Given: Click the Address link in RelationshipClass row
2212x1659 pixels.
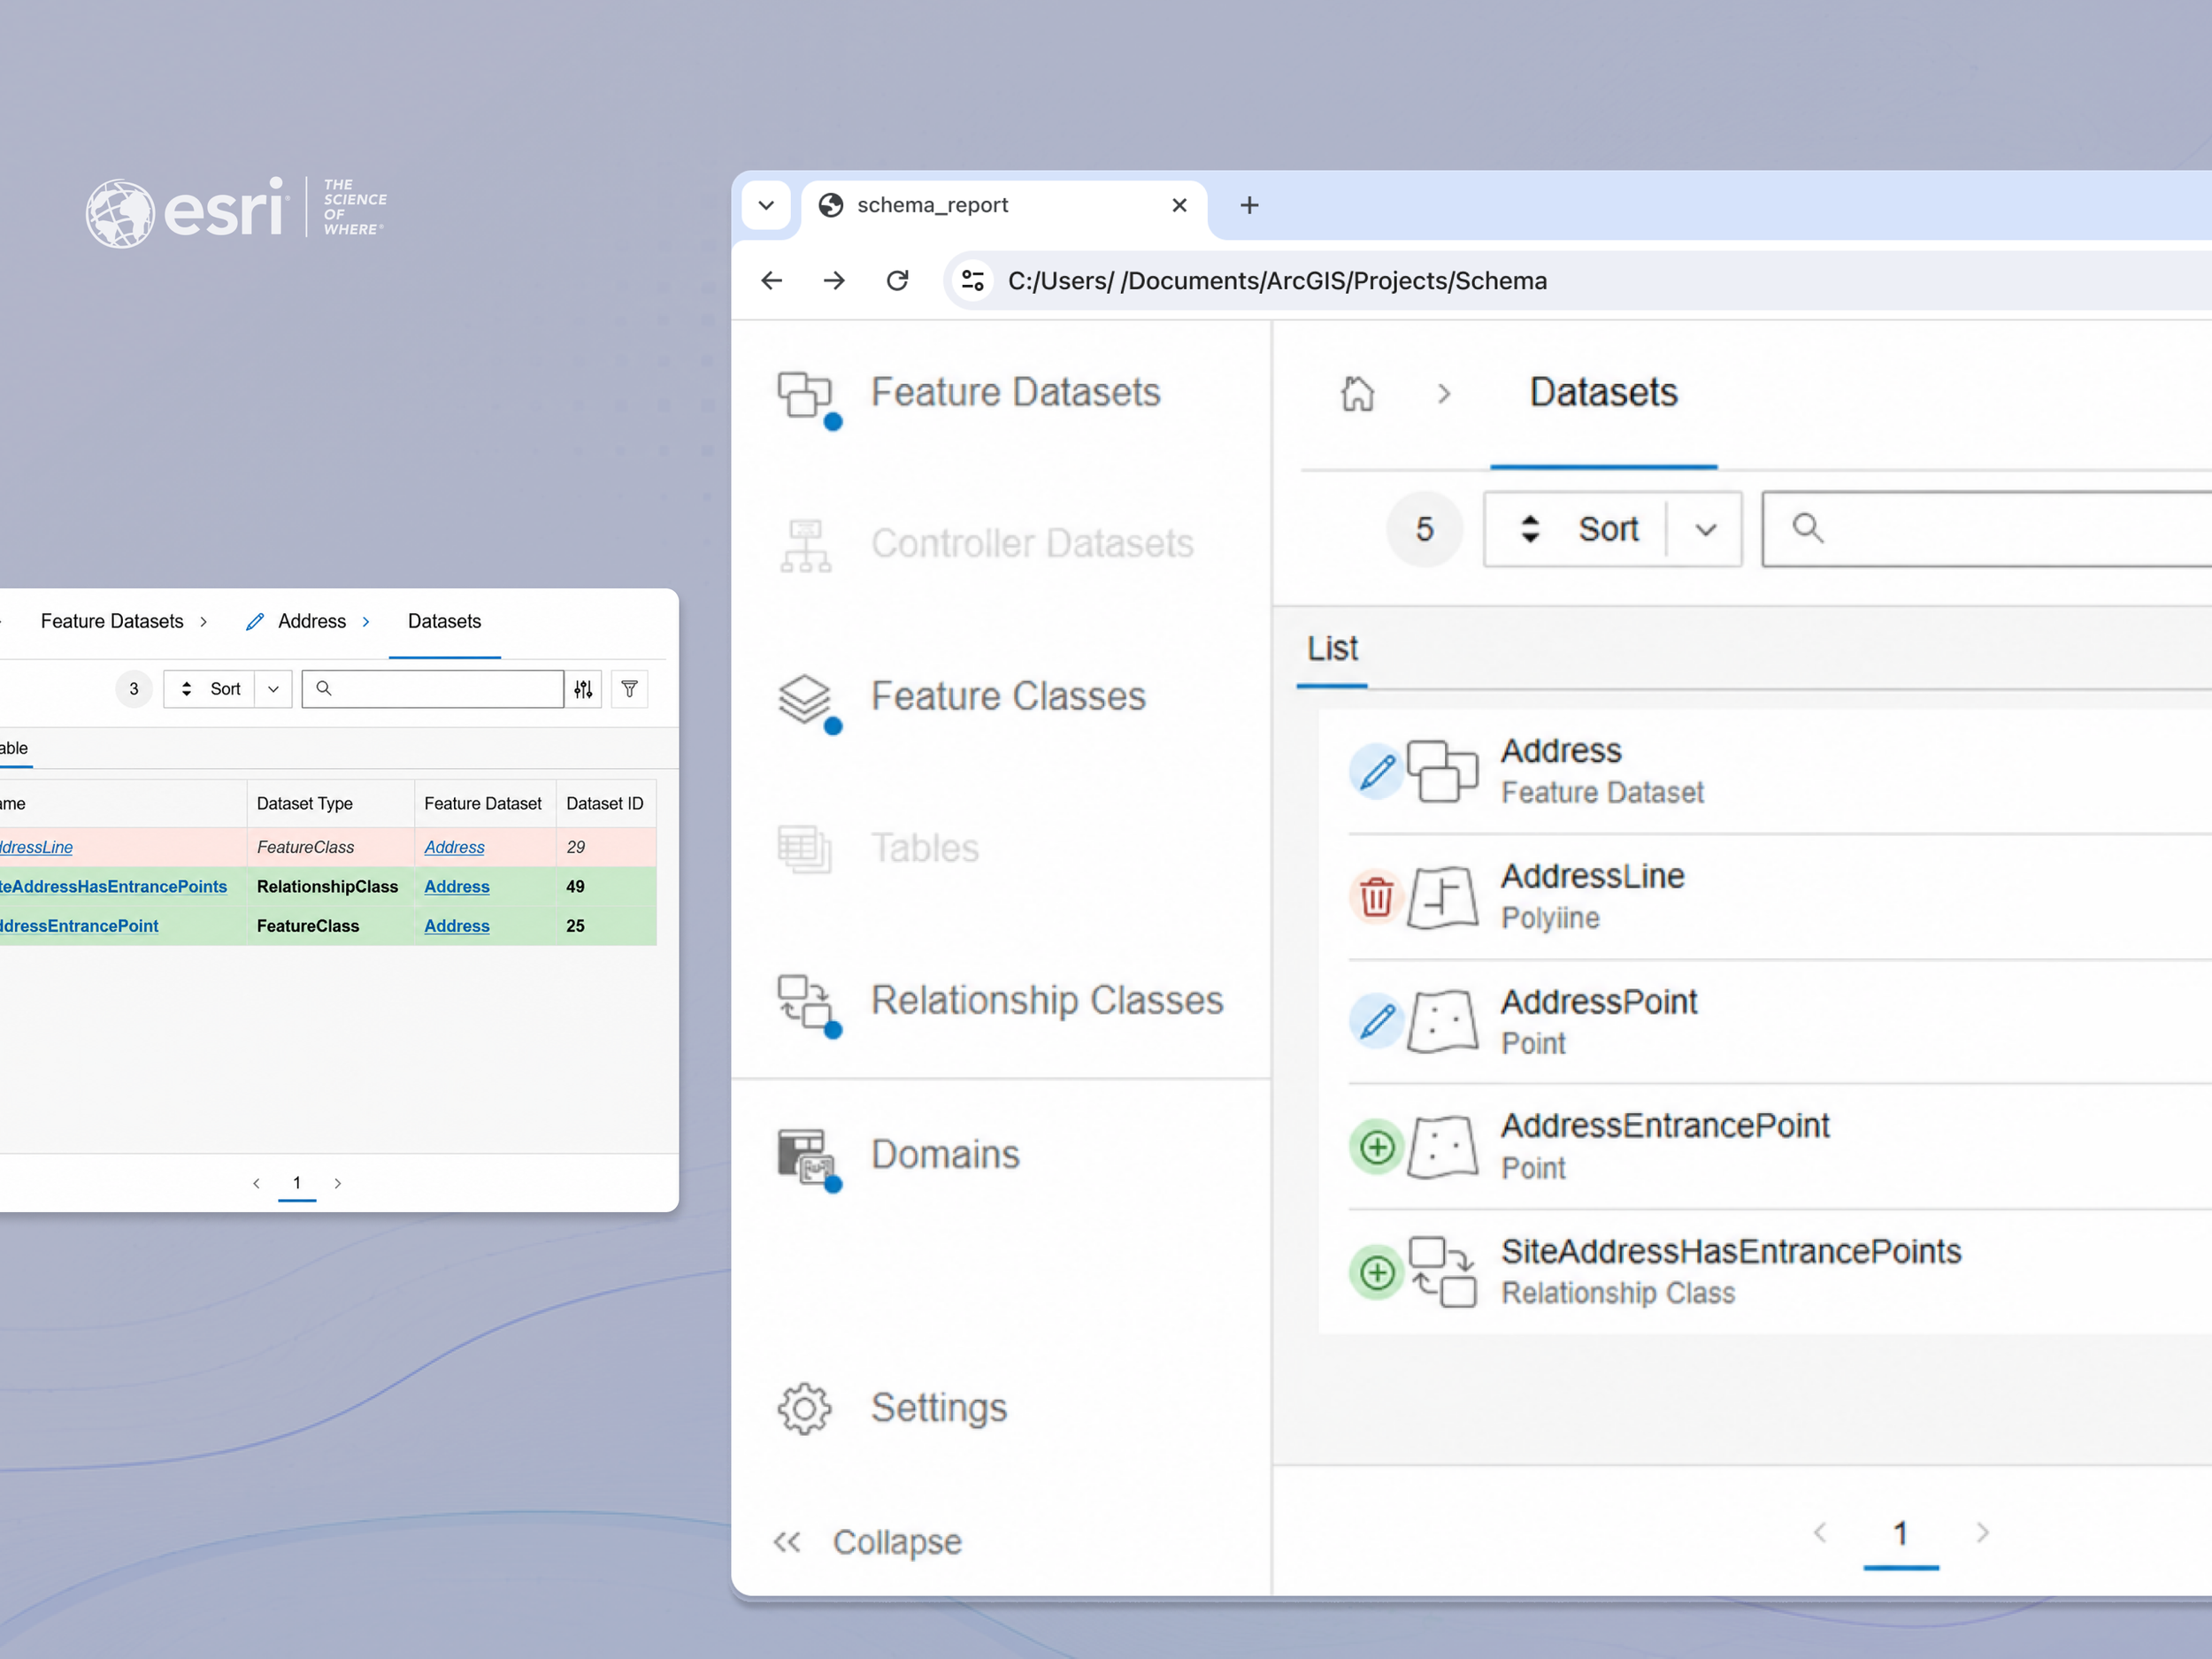Looking at the screenshot, I should pos(456,887).
